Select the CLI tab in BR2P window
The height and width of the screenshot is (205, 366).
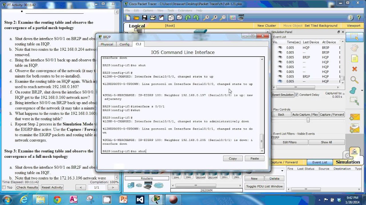(x=138, y=44)
